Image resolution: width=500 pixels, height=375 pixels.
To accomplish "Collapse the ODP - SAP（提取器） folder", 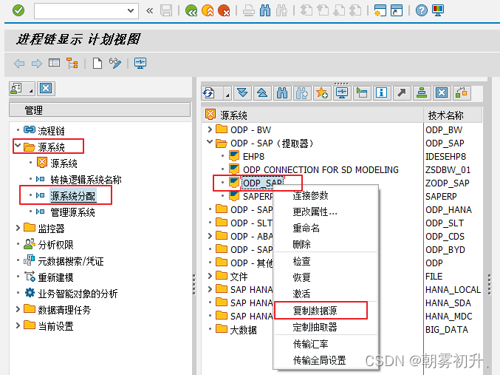I will coord(210,142).
